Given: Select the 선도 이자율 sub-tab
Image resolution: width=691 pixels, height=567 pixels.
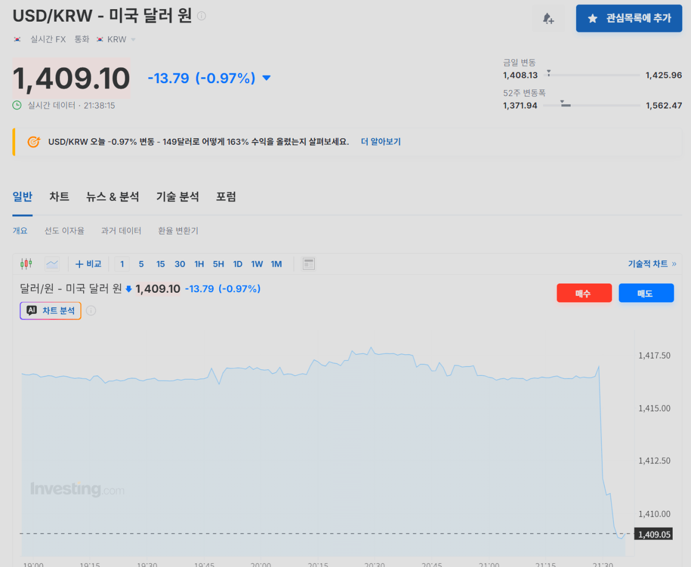Looking at the screenshot, I should [x=64, y=231].
